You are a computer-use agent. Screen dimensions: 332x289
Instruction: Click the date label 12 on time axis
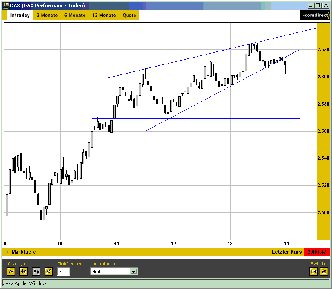pos(173,244)
